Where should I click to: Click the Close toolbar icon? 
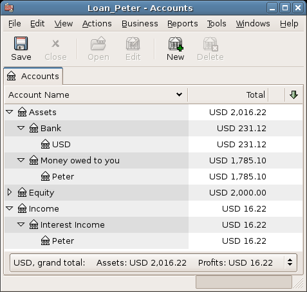tap(55, 44)
